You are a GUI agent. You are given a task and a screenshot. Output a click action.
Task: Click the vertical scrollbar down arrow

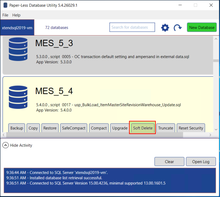coord(216,129)
